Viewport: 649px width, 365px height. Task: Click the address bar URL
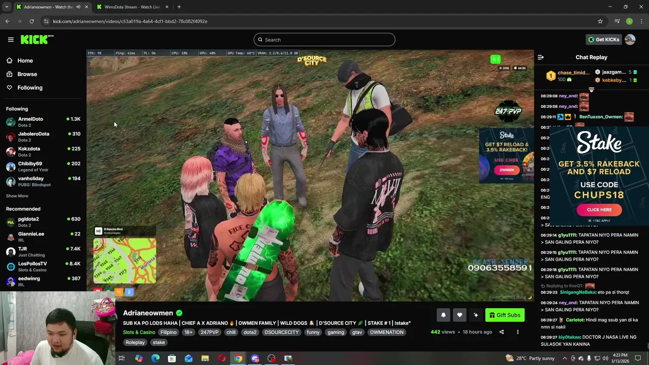[130, 21]
